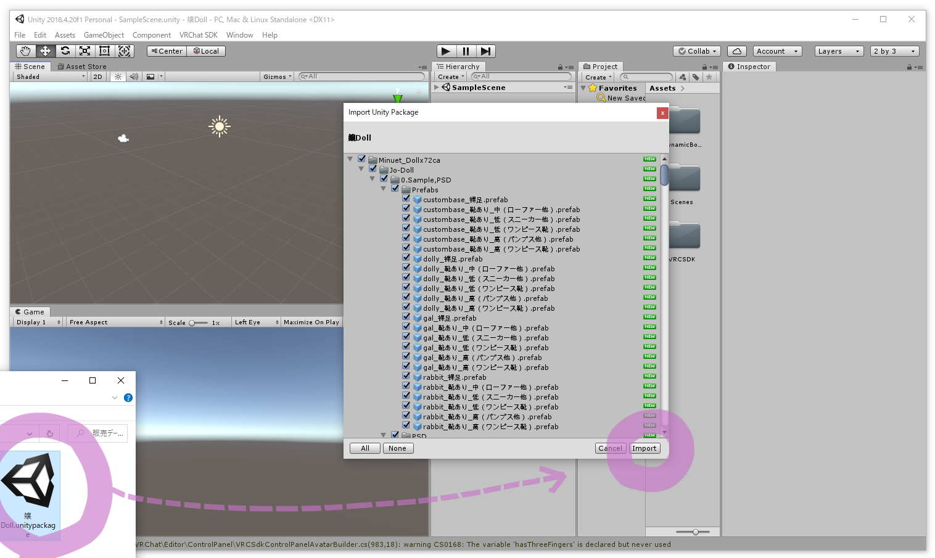This screenshot has height=558, width=935.
Task: Open the File menu
Action: tap(20, 35)
